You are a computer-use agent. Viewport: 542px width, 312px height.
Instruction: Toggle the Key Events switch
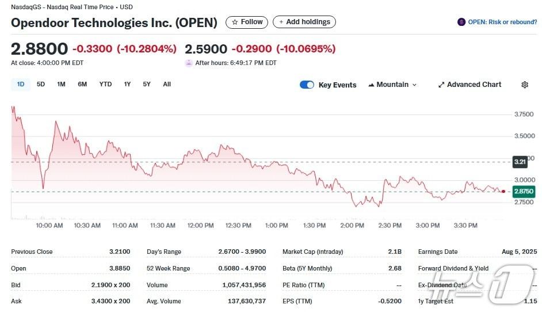(x=307, y=85)
